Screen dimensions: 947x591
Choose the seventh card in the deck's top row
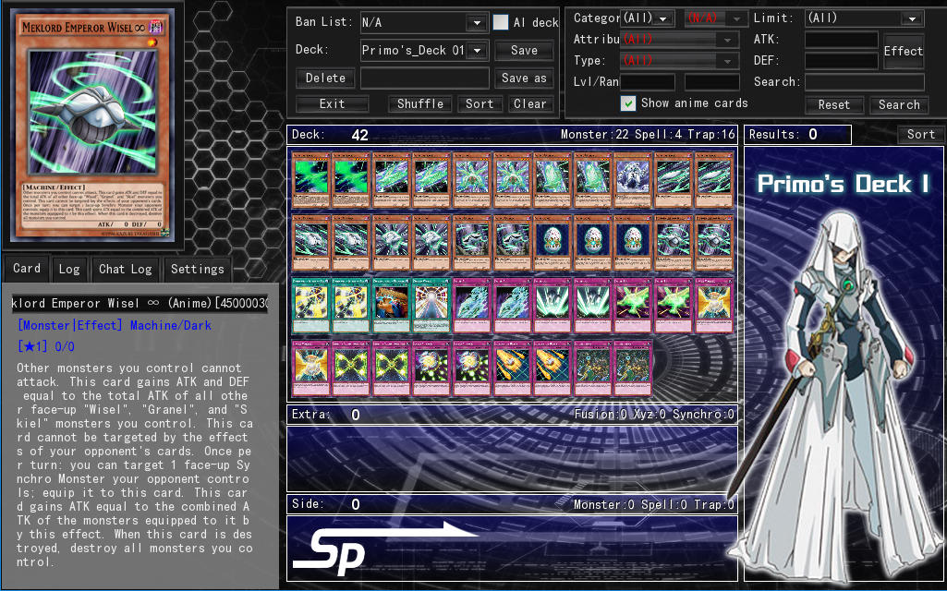coord(552,179)
